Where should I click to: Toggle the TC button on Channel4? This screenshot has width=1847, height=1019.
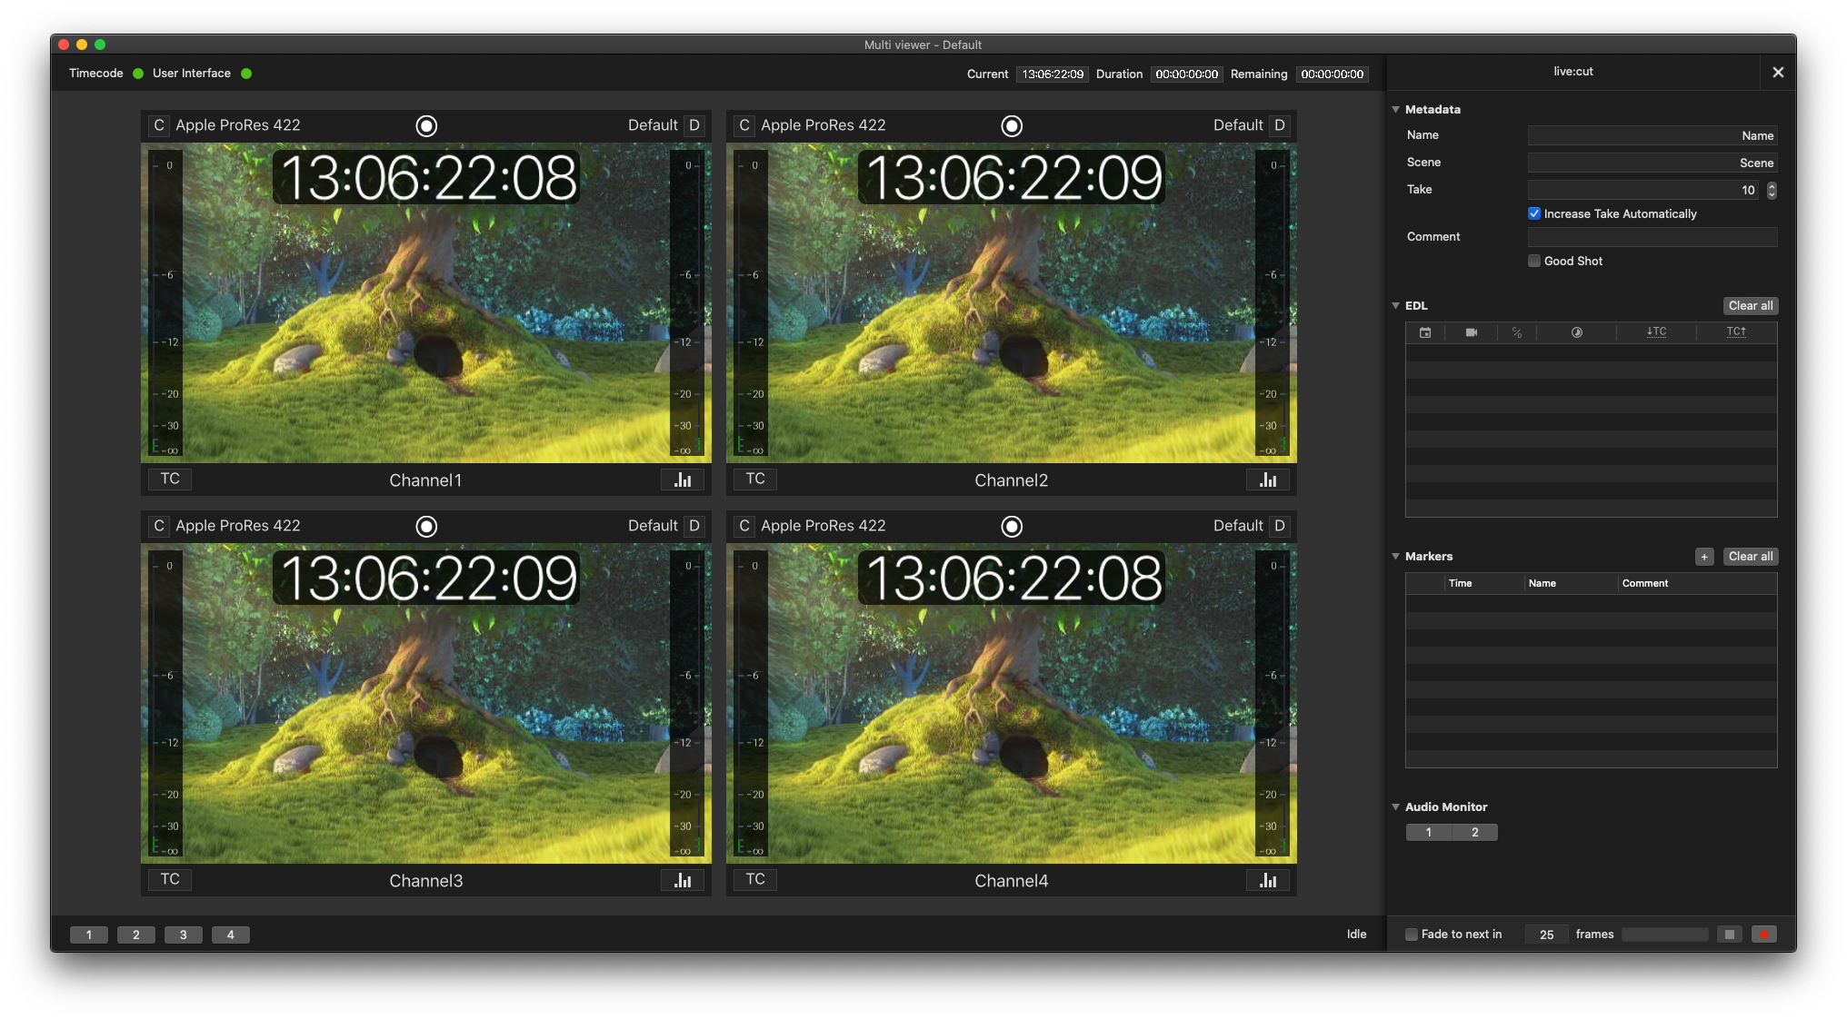(x=755, y=879)
